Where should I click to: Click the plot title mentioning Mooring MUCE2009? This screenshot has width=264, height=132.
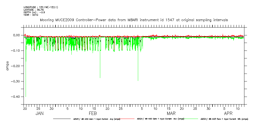point(134,20)
